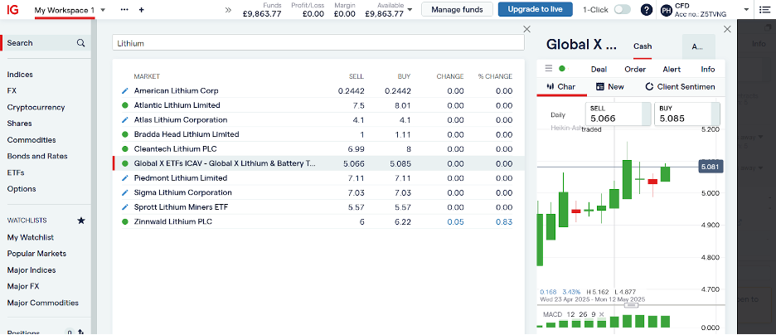776x335 pixels.
Task: Open Bonds and Rates in sidebar
Action: coord(37,157)
